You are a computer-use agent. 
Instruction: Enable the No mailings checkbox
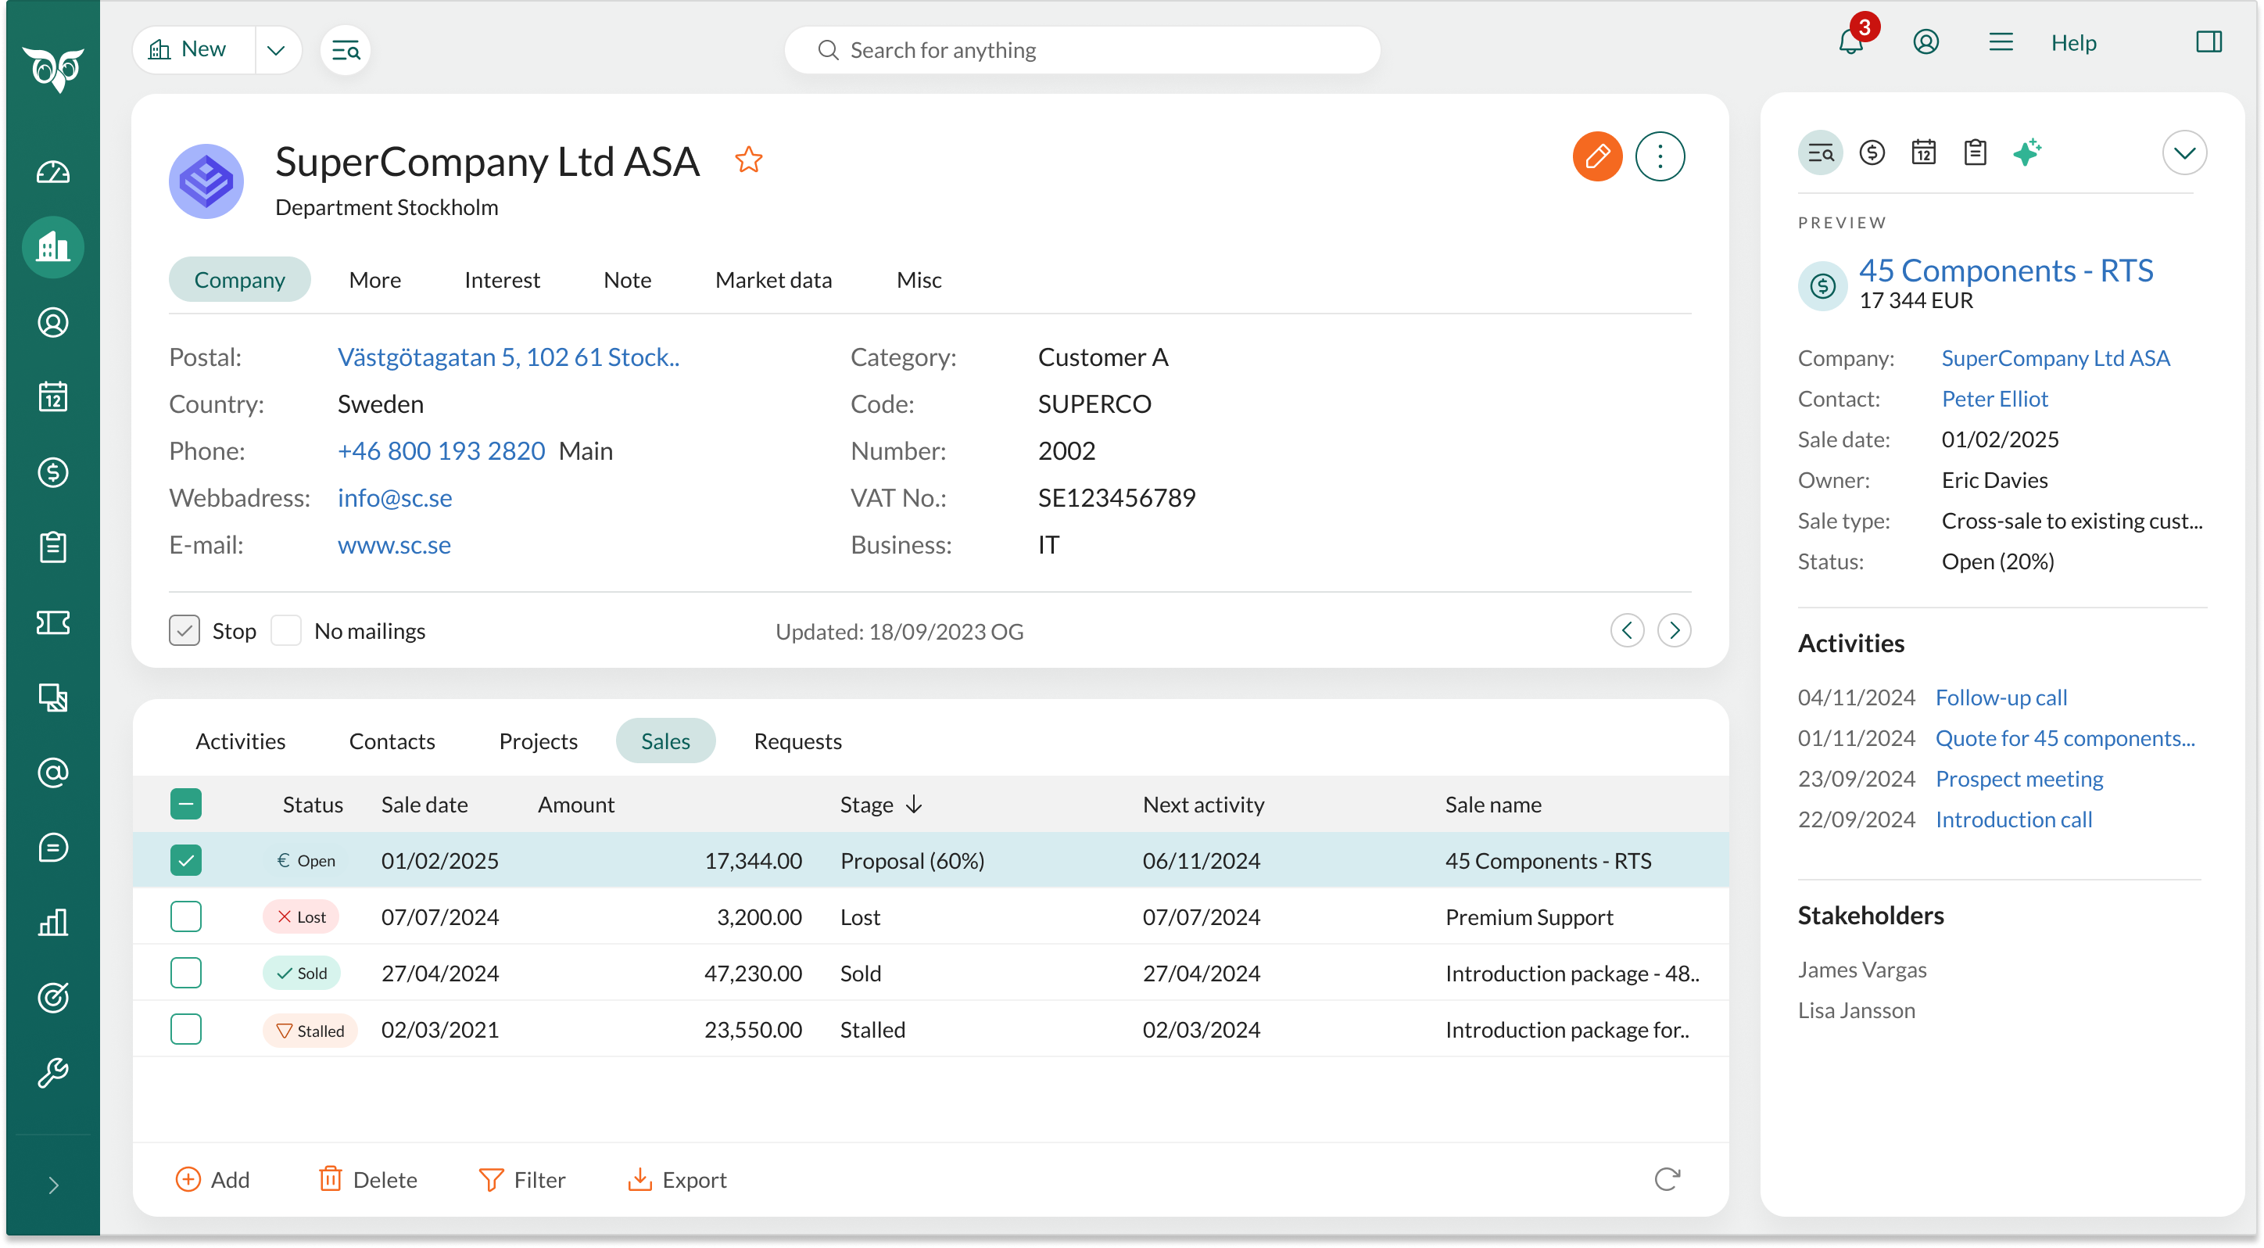tap(285, 630)
